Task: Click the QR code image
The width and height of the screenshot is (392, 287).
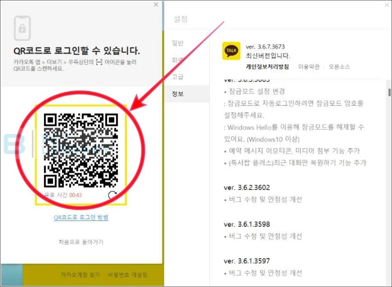Action: tap(81, 150)
